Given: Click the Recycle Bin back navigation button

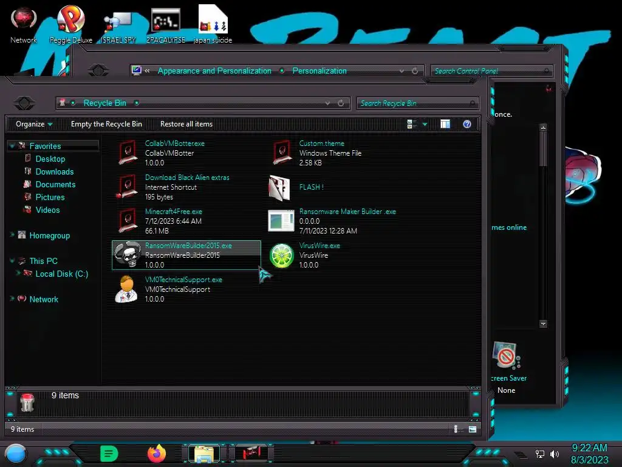Looking at the screenshot, I should tap(24, 103).
